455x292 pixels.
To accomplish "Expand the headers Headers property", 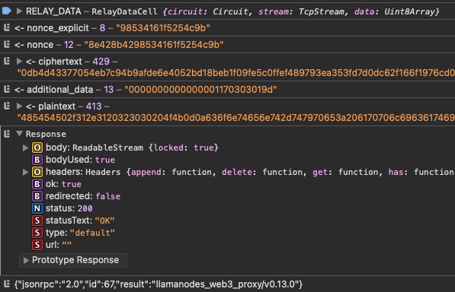I will pos(26,172).
